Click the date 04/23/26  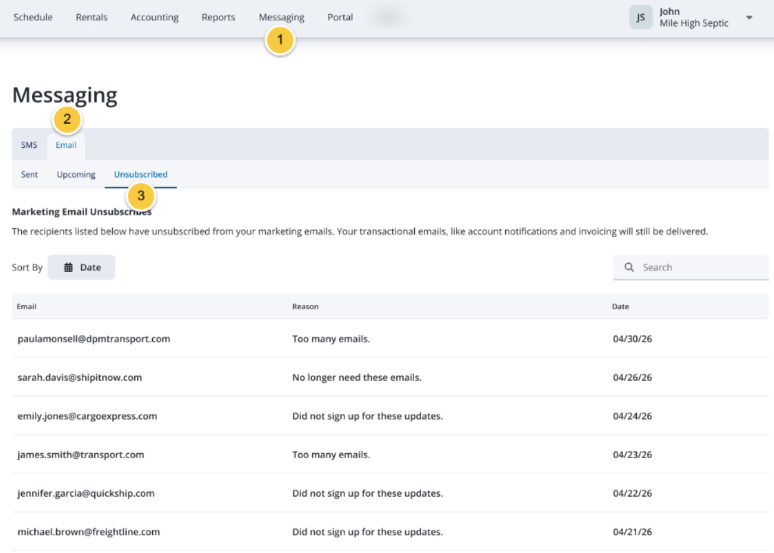pyautogui.click(x=632, y=455)
